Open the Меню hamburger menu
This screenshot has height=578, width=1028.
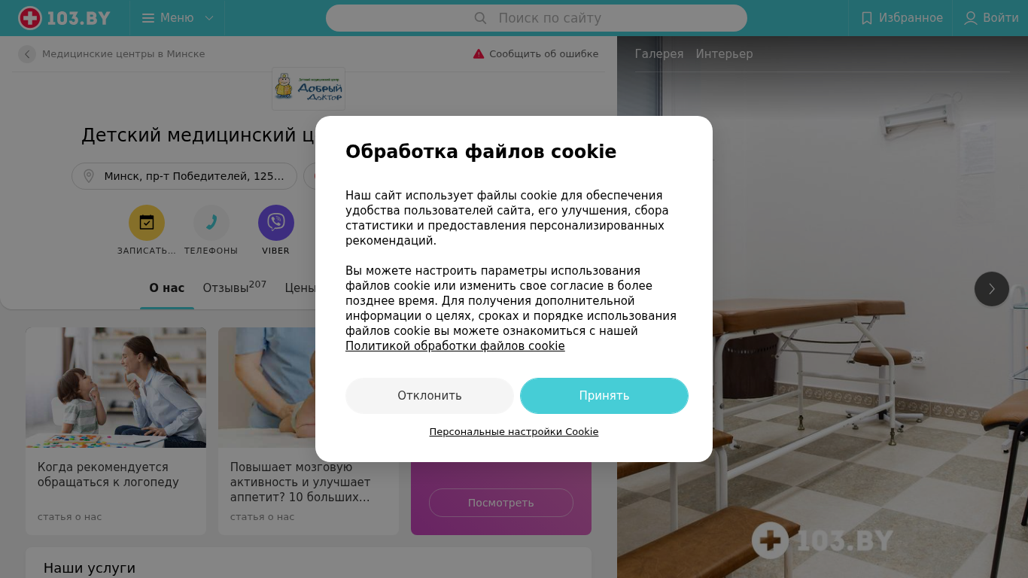178,18
